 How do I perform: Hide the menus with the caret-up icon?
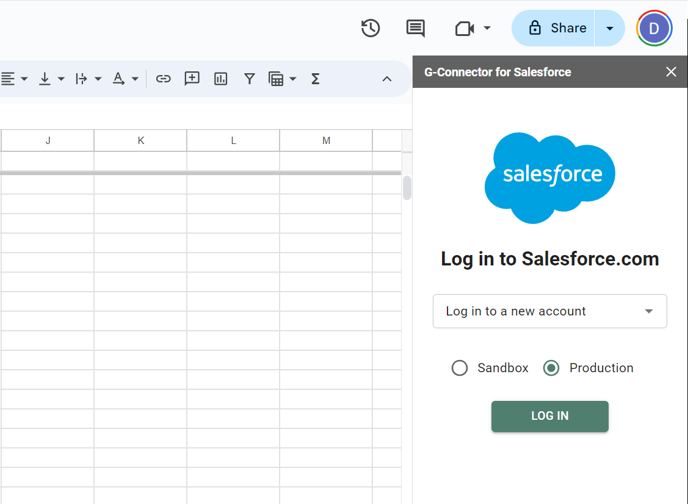click(386, 79)
